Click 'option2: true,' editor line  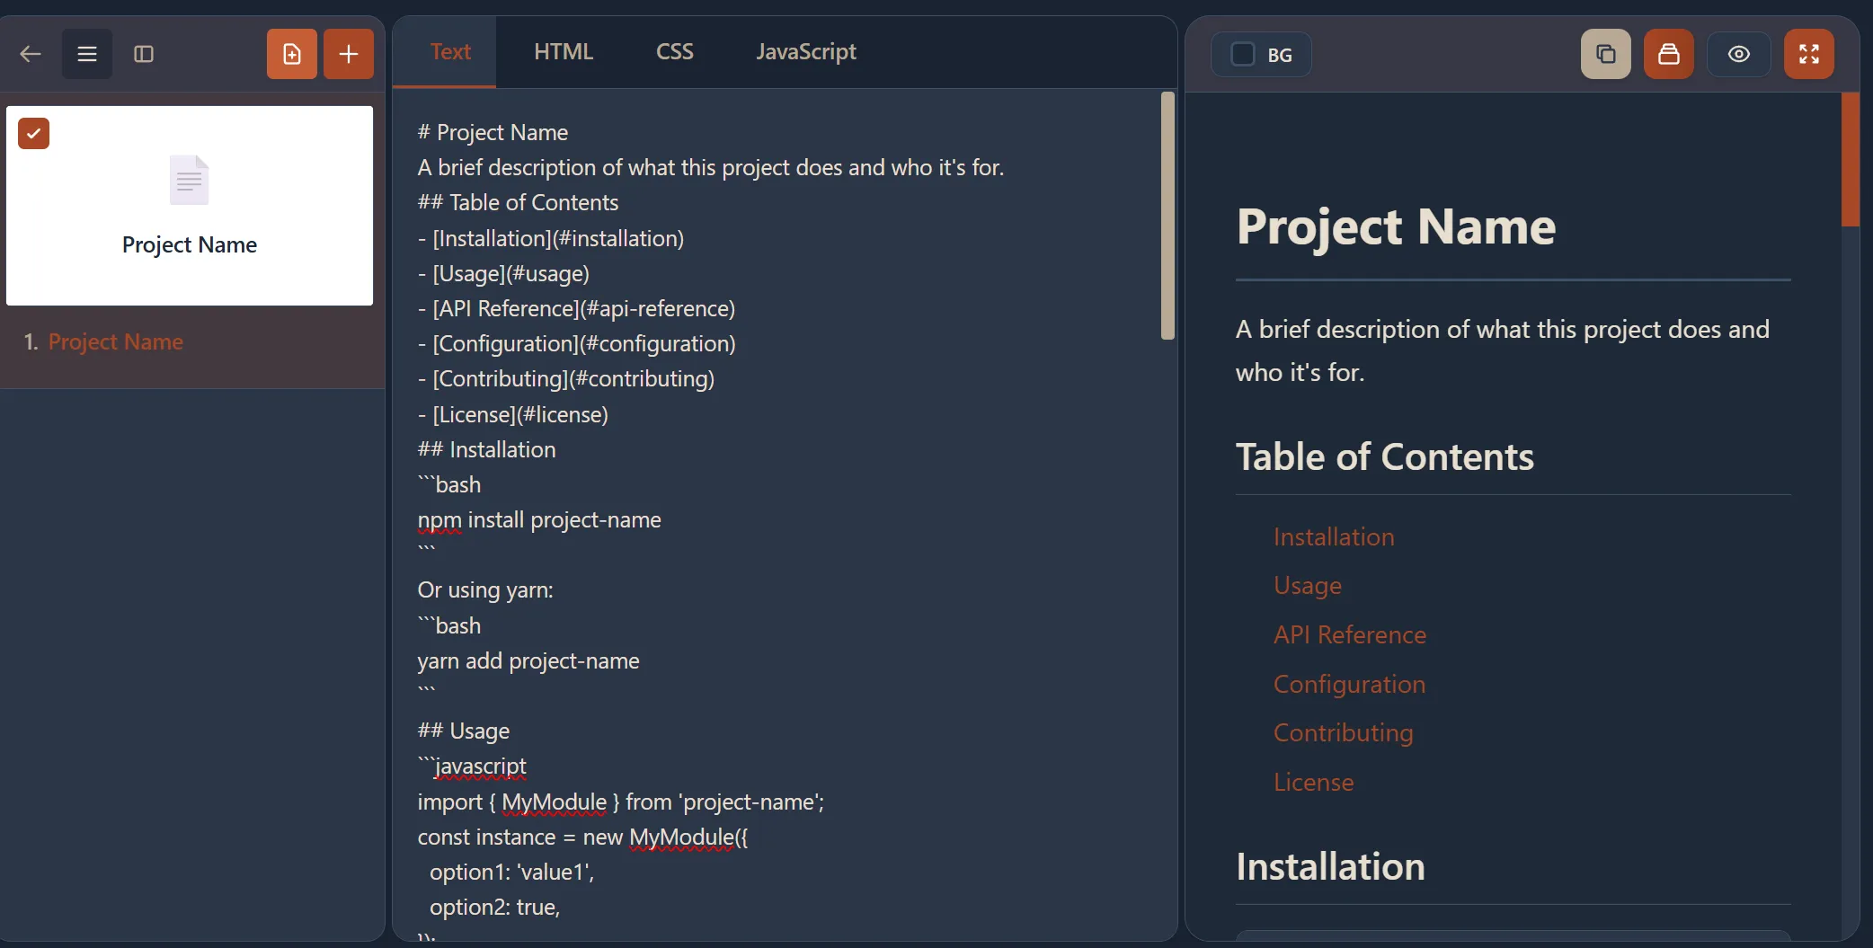[x=494, y=907]
